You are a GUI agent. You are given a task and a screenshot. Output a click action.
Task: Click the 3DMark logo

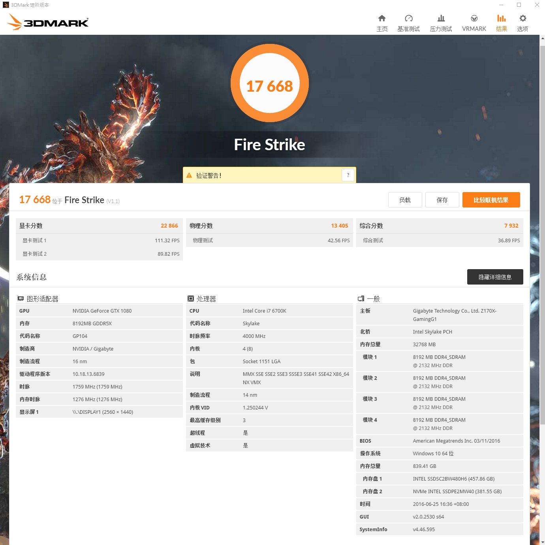(48, 22)
